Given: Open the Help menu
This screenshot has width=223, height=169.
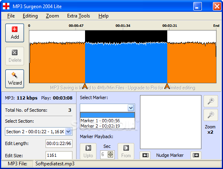Looking at the screenshot, I should click(103, 16).
